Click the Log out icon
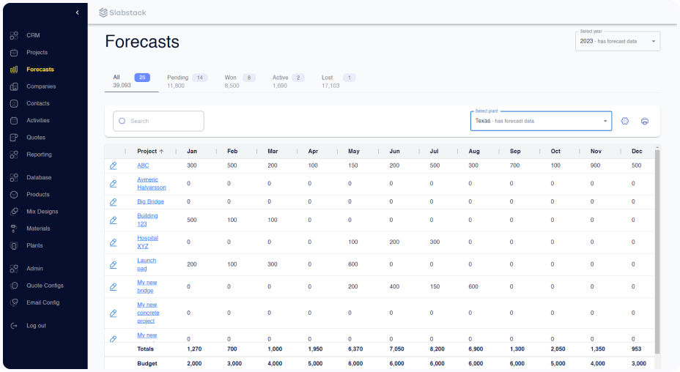 14,326
